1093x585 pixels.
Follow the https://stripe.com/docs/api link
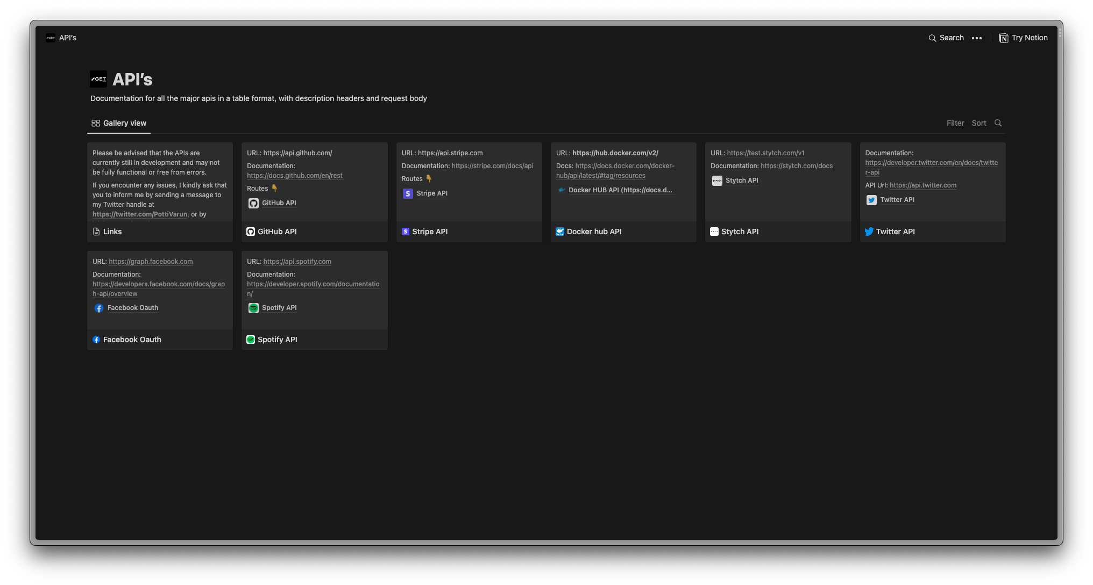[492, 166]
